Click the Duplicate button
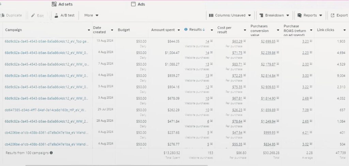The width and height of the screenshot is (349, 166). tap(11, 15)
